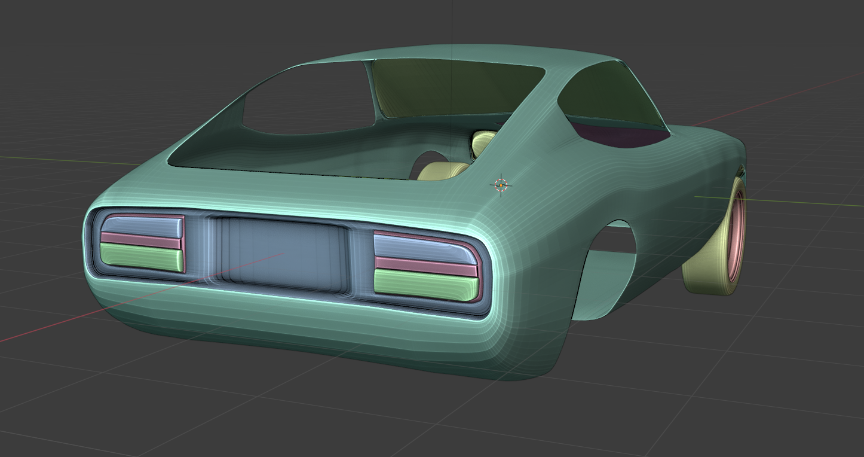Click the left taillight's blue upper segment
This screenshot has width=864, height=457.
[142, 227]
